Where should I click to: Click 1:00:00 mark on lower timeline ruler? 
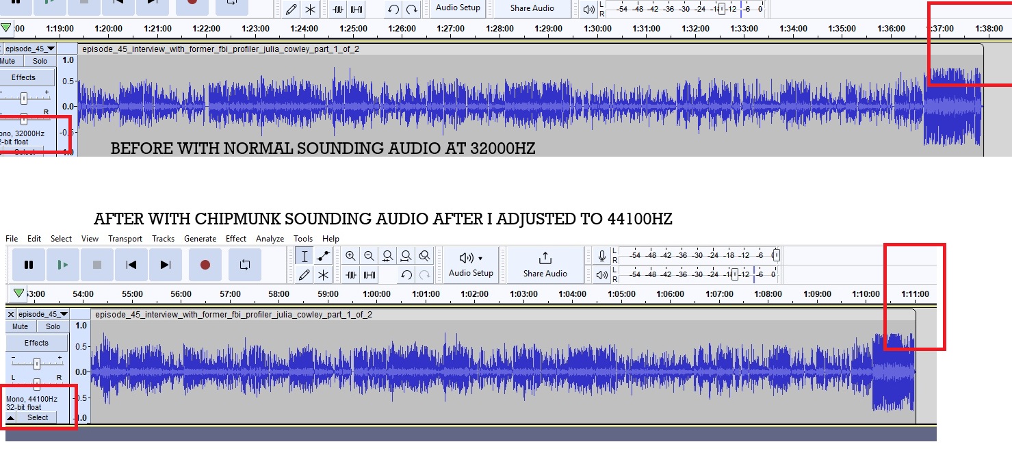click(x=376, y=294)
